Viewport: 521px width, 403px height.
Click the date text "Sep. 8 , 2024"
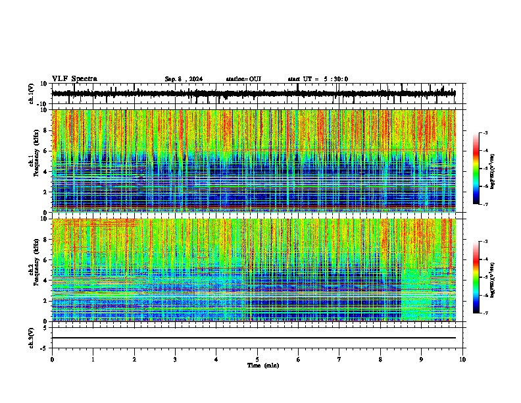click(x=184, y=79)
